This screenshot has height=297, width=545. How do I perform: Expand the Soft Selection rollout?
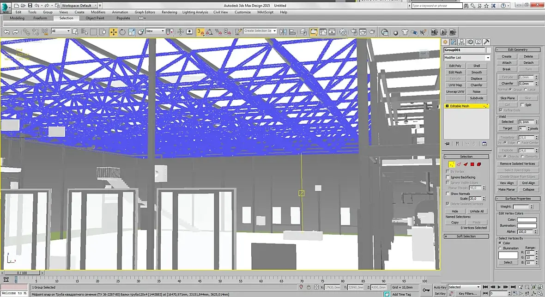point(466,236)
